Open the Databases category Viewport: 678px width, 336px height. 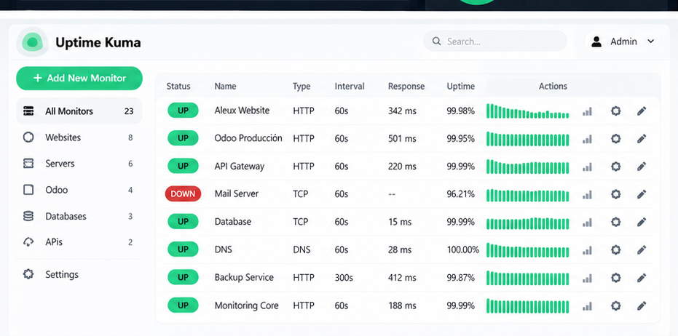click(79, 217)
